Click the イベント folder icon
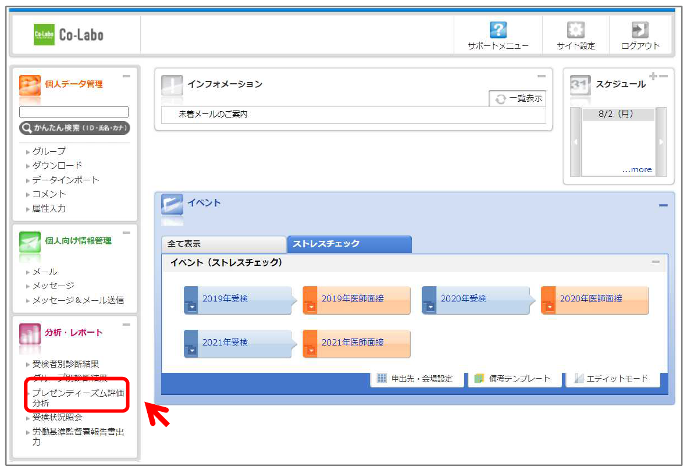Screen dimensions: 687x470 point(172,204)
